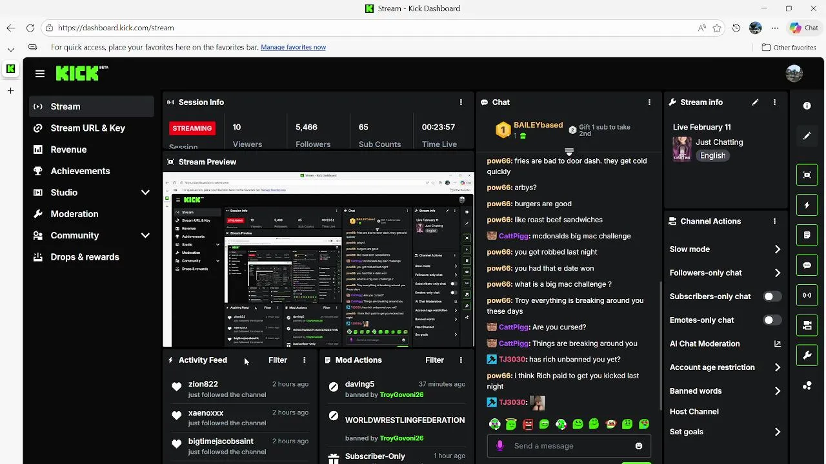
Task: Edit Stream info with pencil icon
Action: (x=755, y=102)
